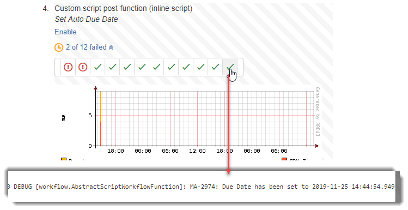Select the third execution, first green checkmark
Screen dimensions: 408x210
tap(98, 67)
